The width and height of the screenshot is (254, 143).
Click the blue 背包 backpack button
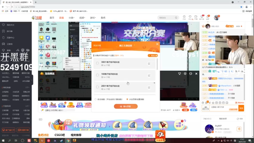[194, 110]
